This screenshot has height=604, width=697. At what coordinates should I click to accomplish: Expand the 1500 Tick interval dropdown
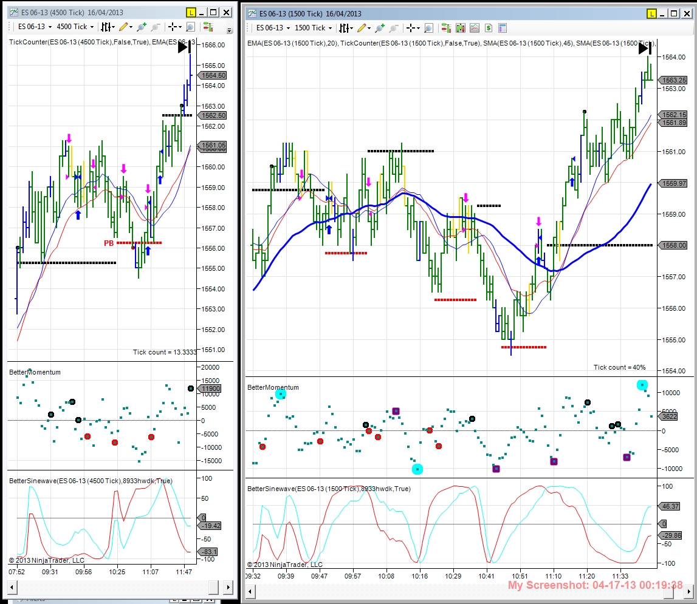coord(314,27)
